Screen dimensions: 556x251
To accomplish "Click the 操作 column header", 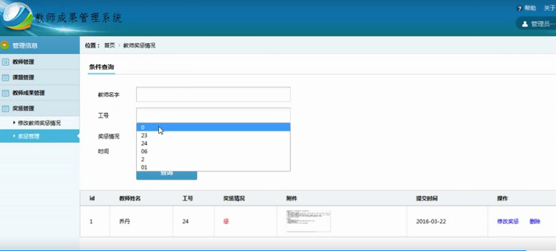I will [x=503, y=199].
